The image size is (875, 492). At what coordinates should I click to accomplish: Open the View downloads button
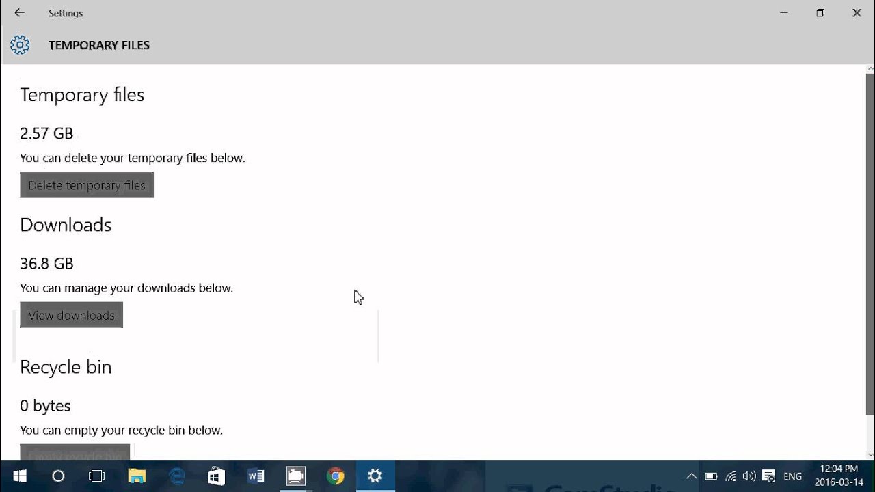(71, 315)
